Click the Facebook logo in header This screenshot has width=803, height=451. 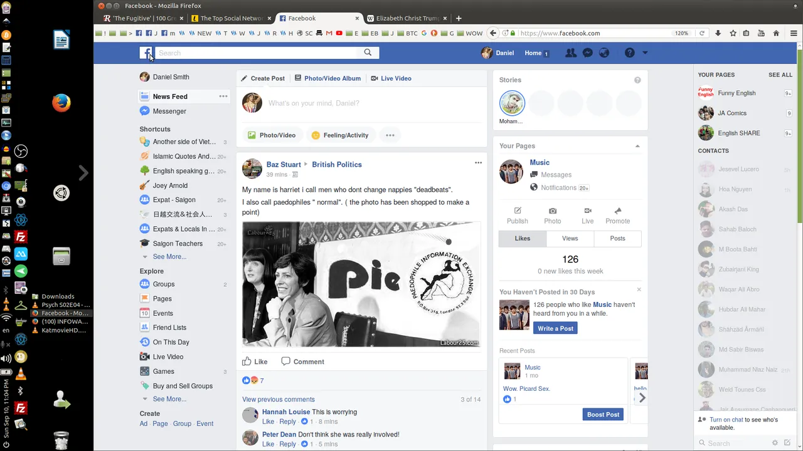pyautogui.click(x=146, y=53)
